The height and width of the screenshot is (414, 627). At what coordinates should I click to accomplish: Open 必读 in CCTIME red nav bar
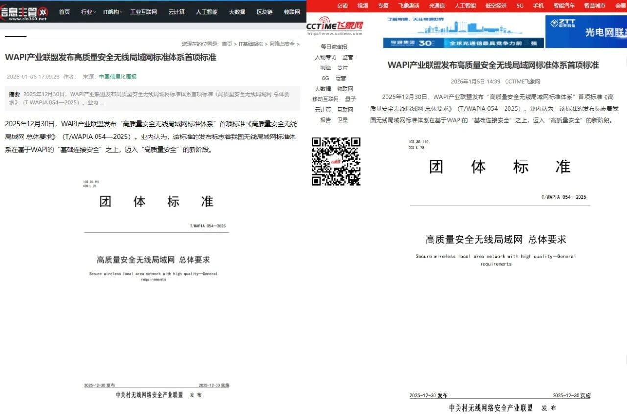tap(342, 6)
